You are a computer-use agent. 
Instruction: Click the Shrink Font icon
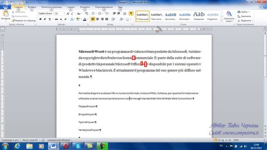click(72, 14)
